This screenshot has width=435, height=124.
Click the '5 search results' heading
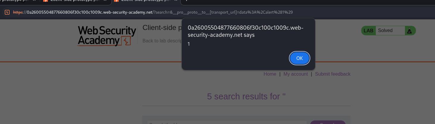coord(246,96)
